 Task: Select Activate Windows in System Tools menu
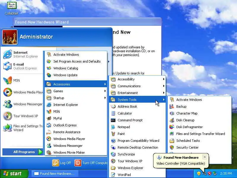point(199,100)
